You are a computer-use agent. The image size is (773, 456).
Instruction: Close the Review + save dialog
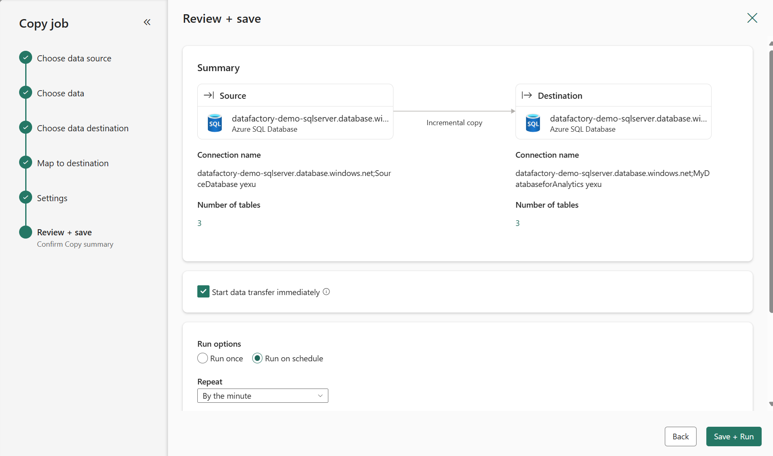coord(752,18)
